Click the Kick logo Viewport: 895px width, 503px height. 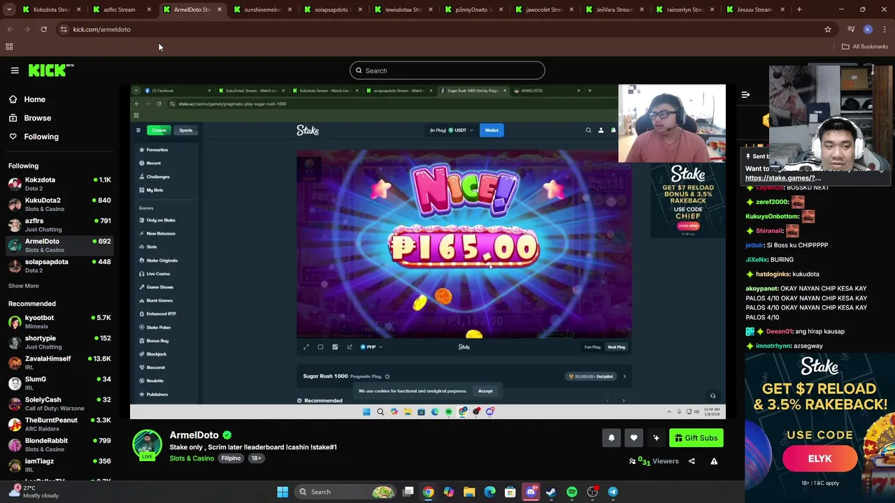[x=51, y=70]
